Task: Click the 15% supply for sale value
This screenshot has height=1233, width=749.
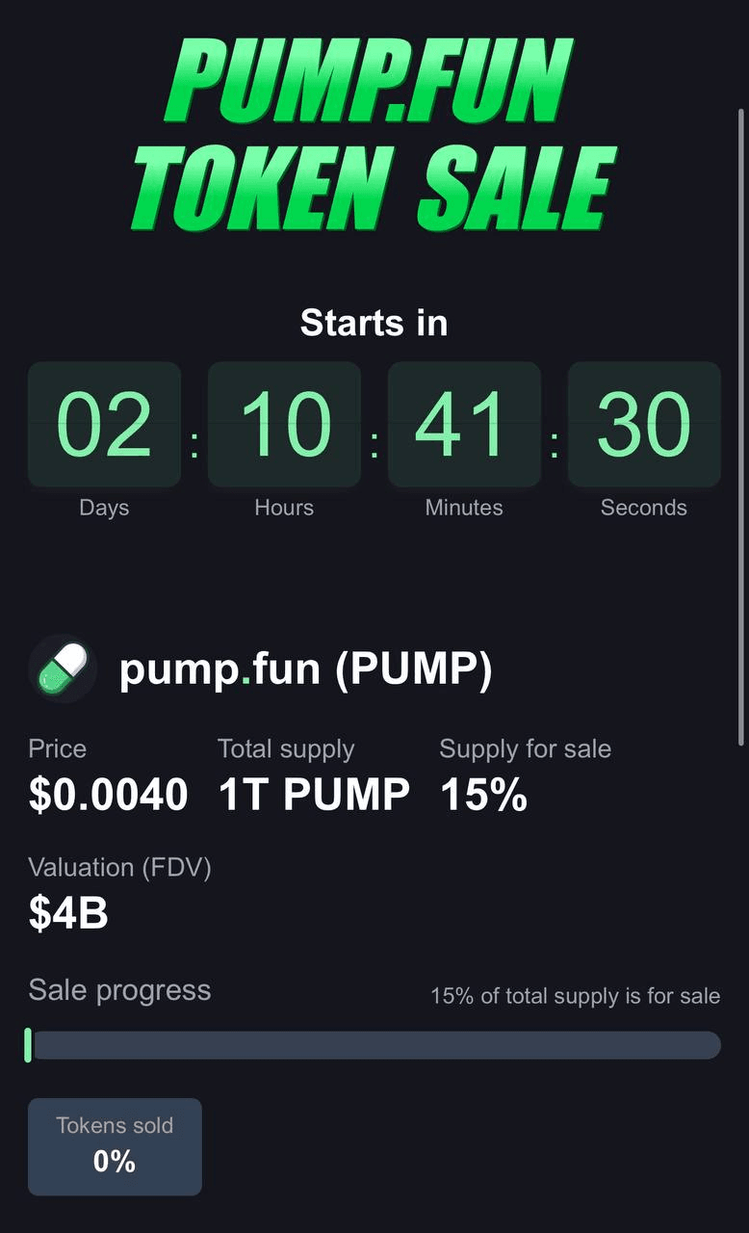Action: 483,795
